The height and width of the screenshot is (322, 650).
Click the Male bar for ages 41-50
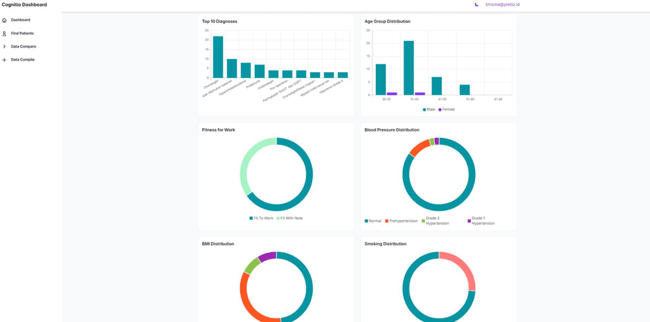437,86
